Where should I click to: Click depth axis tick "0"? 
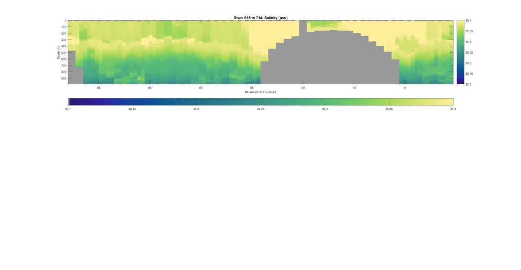[65, 20]
